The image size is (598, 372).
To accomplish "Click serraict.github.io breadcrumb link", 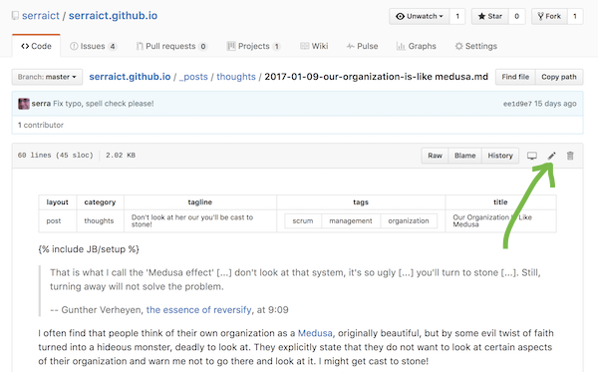I will pyautogui.click(x=130, y=77).
